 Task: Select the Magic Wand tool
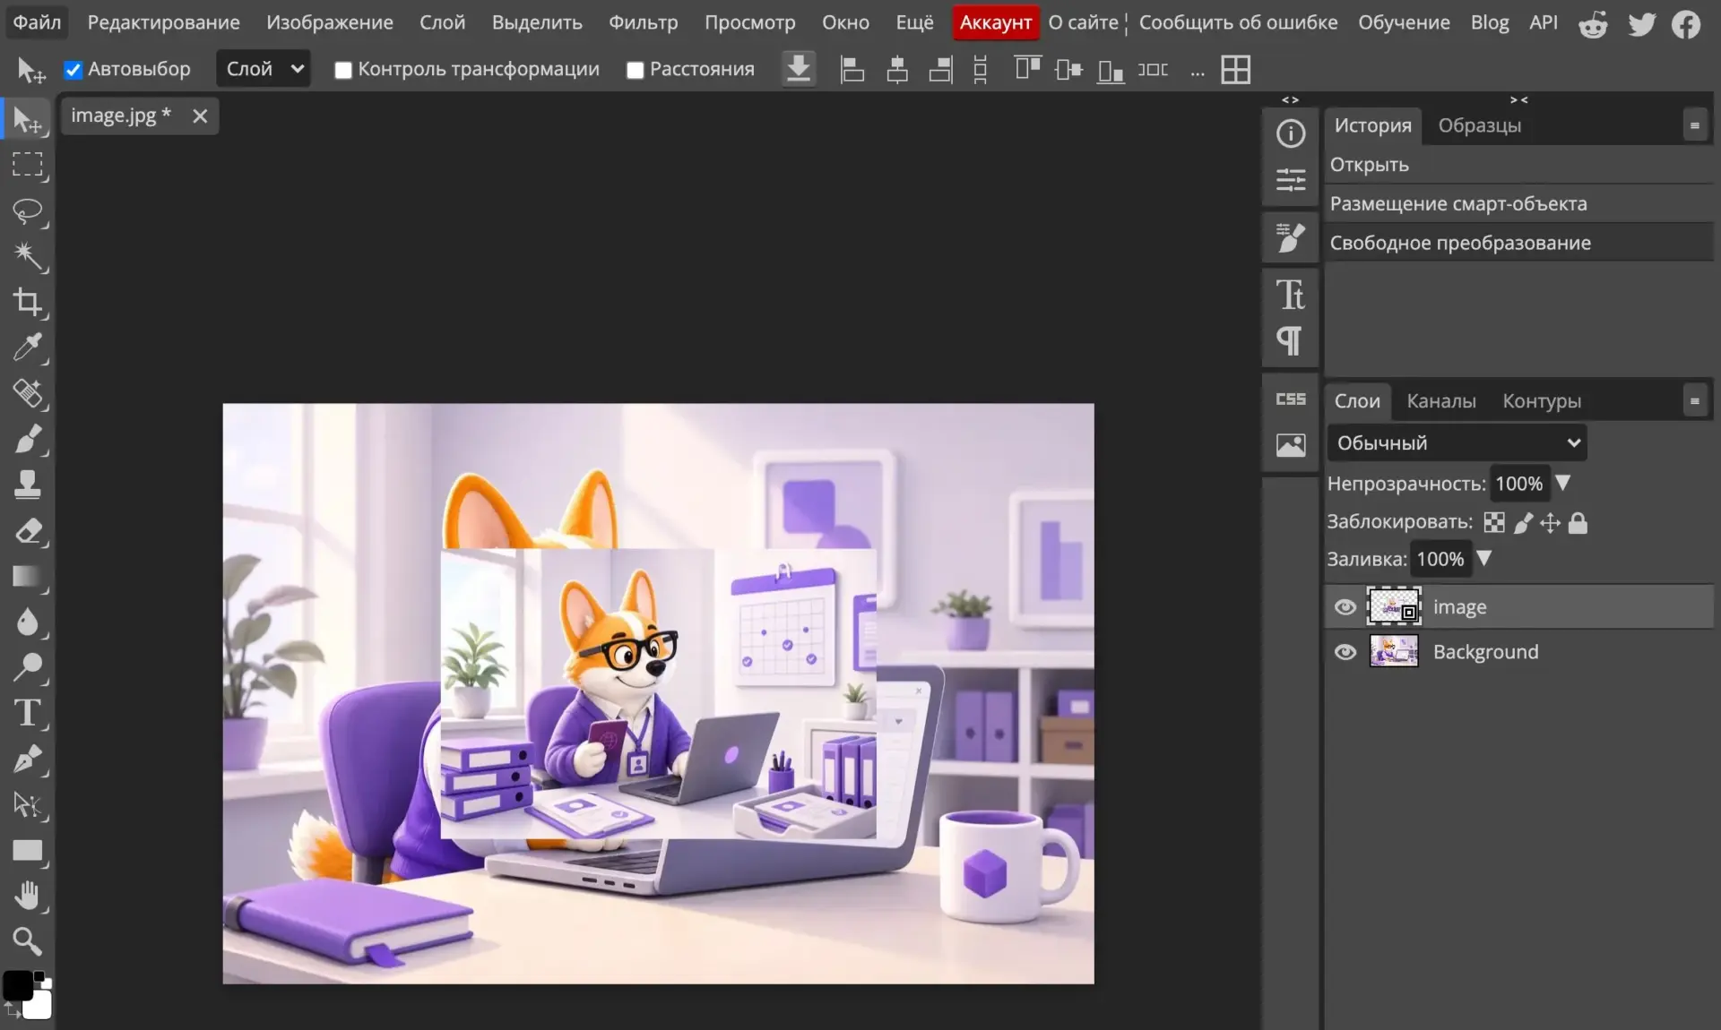(28, 256)
